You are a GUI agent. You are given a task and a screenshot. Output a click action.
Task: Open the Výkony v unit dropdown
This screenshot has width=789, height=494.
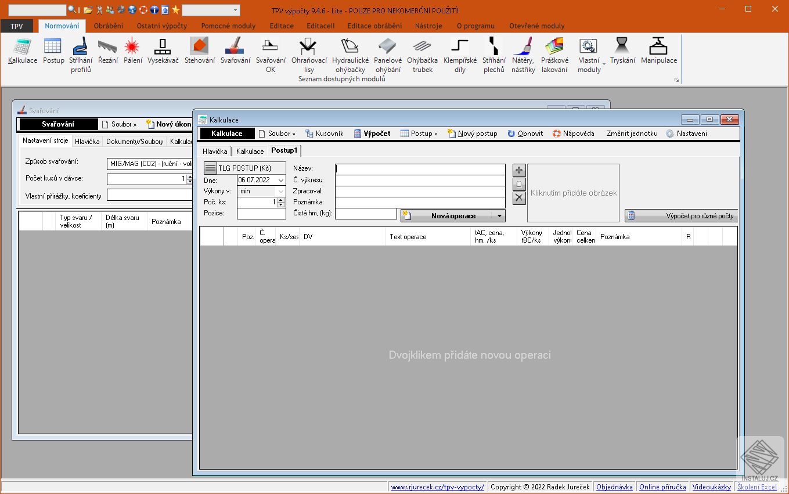click(282, 191)
